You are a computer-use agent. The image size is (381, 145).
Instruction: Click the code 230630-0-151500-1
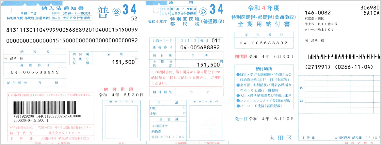coord(31,120)
